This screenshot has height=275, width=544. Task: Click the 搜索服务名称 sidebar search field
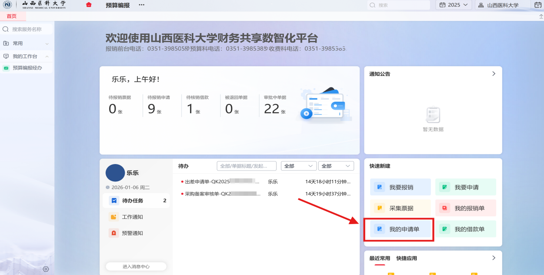point(28,29)
